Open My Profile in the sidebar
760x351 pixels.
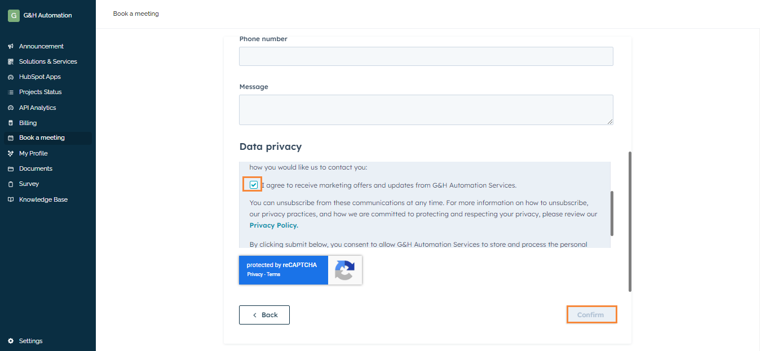point(33,153)
